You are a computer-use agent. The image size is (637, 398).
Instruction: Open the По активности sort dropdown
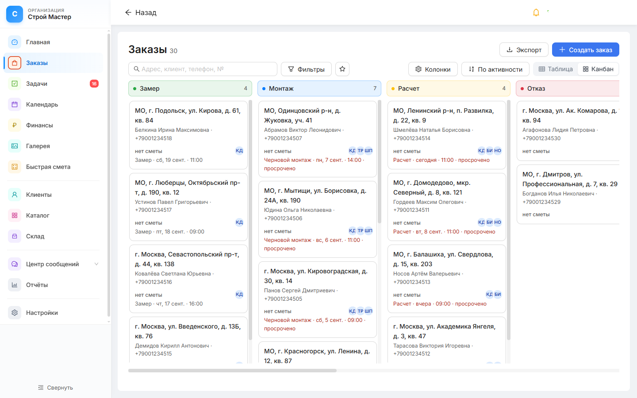[495, 69]
